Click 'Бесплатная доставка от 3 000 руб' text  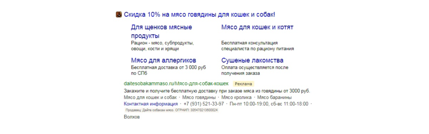coord(168,70)
